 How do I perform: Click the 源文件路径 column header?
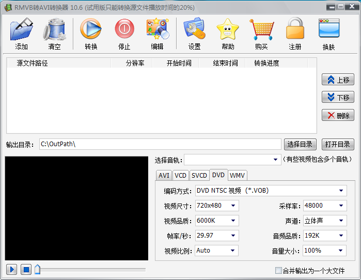[59, 63]
